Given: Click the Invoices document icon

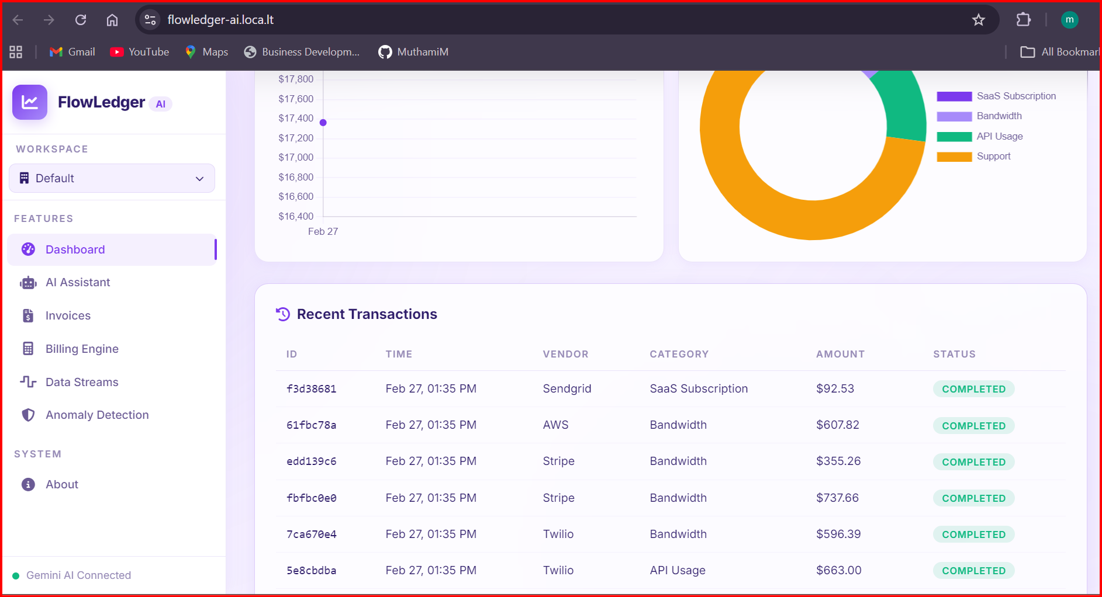Looking at the screenshot, I should pos(28,315).
